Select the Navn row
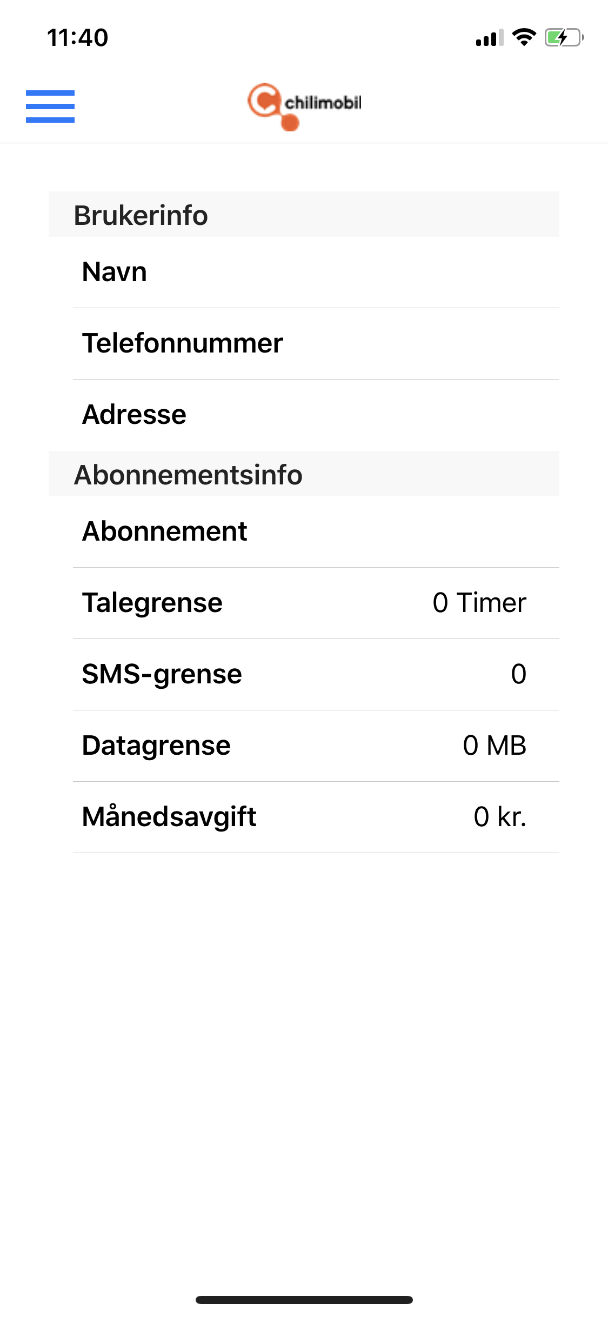Screen dimensions: 608x1317 point(316,272)
